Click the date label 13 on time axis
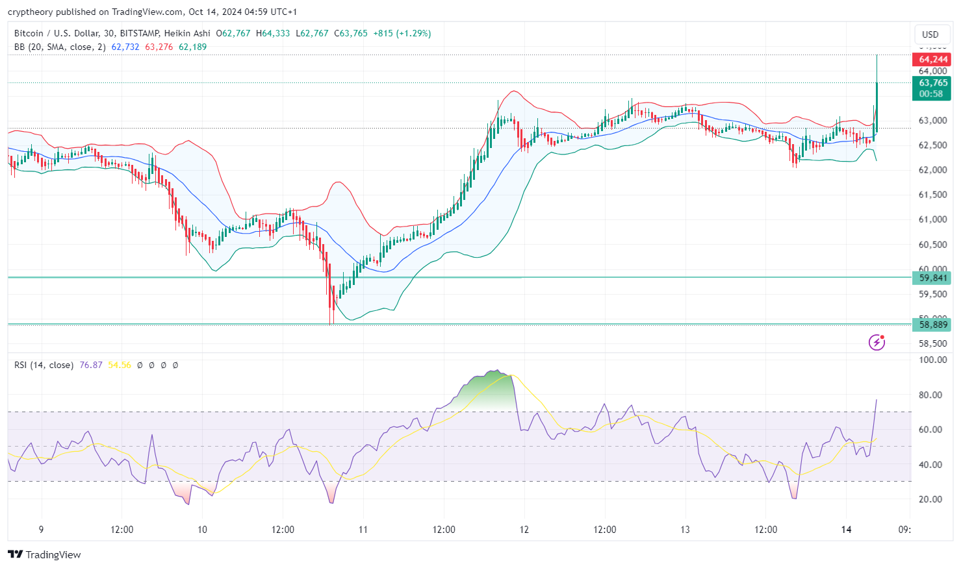 click(x=685, y=530)
